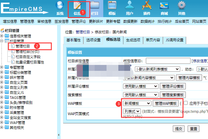
Task: Click the EmpireCMS logo
Action: coord(25,8)
